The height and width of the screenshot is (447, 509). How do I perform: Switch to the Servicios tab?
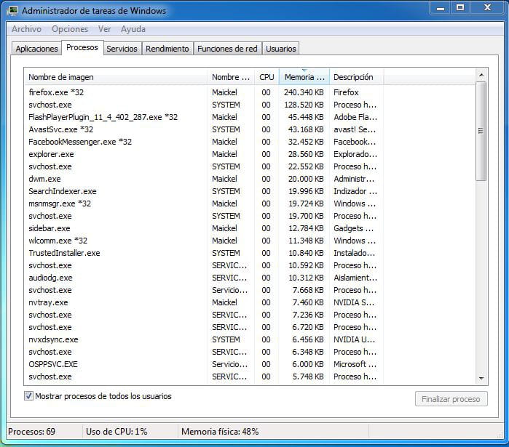122,49
